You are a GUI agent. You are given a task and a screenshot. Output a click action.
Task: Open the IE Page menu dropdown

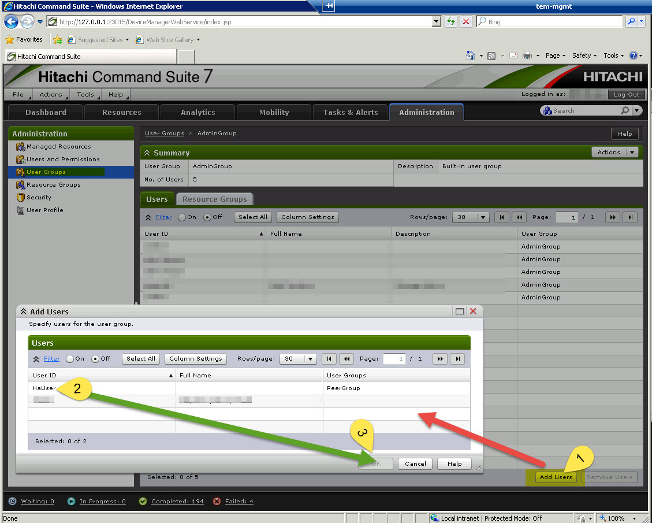(556, 55)
